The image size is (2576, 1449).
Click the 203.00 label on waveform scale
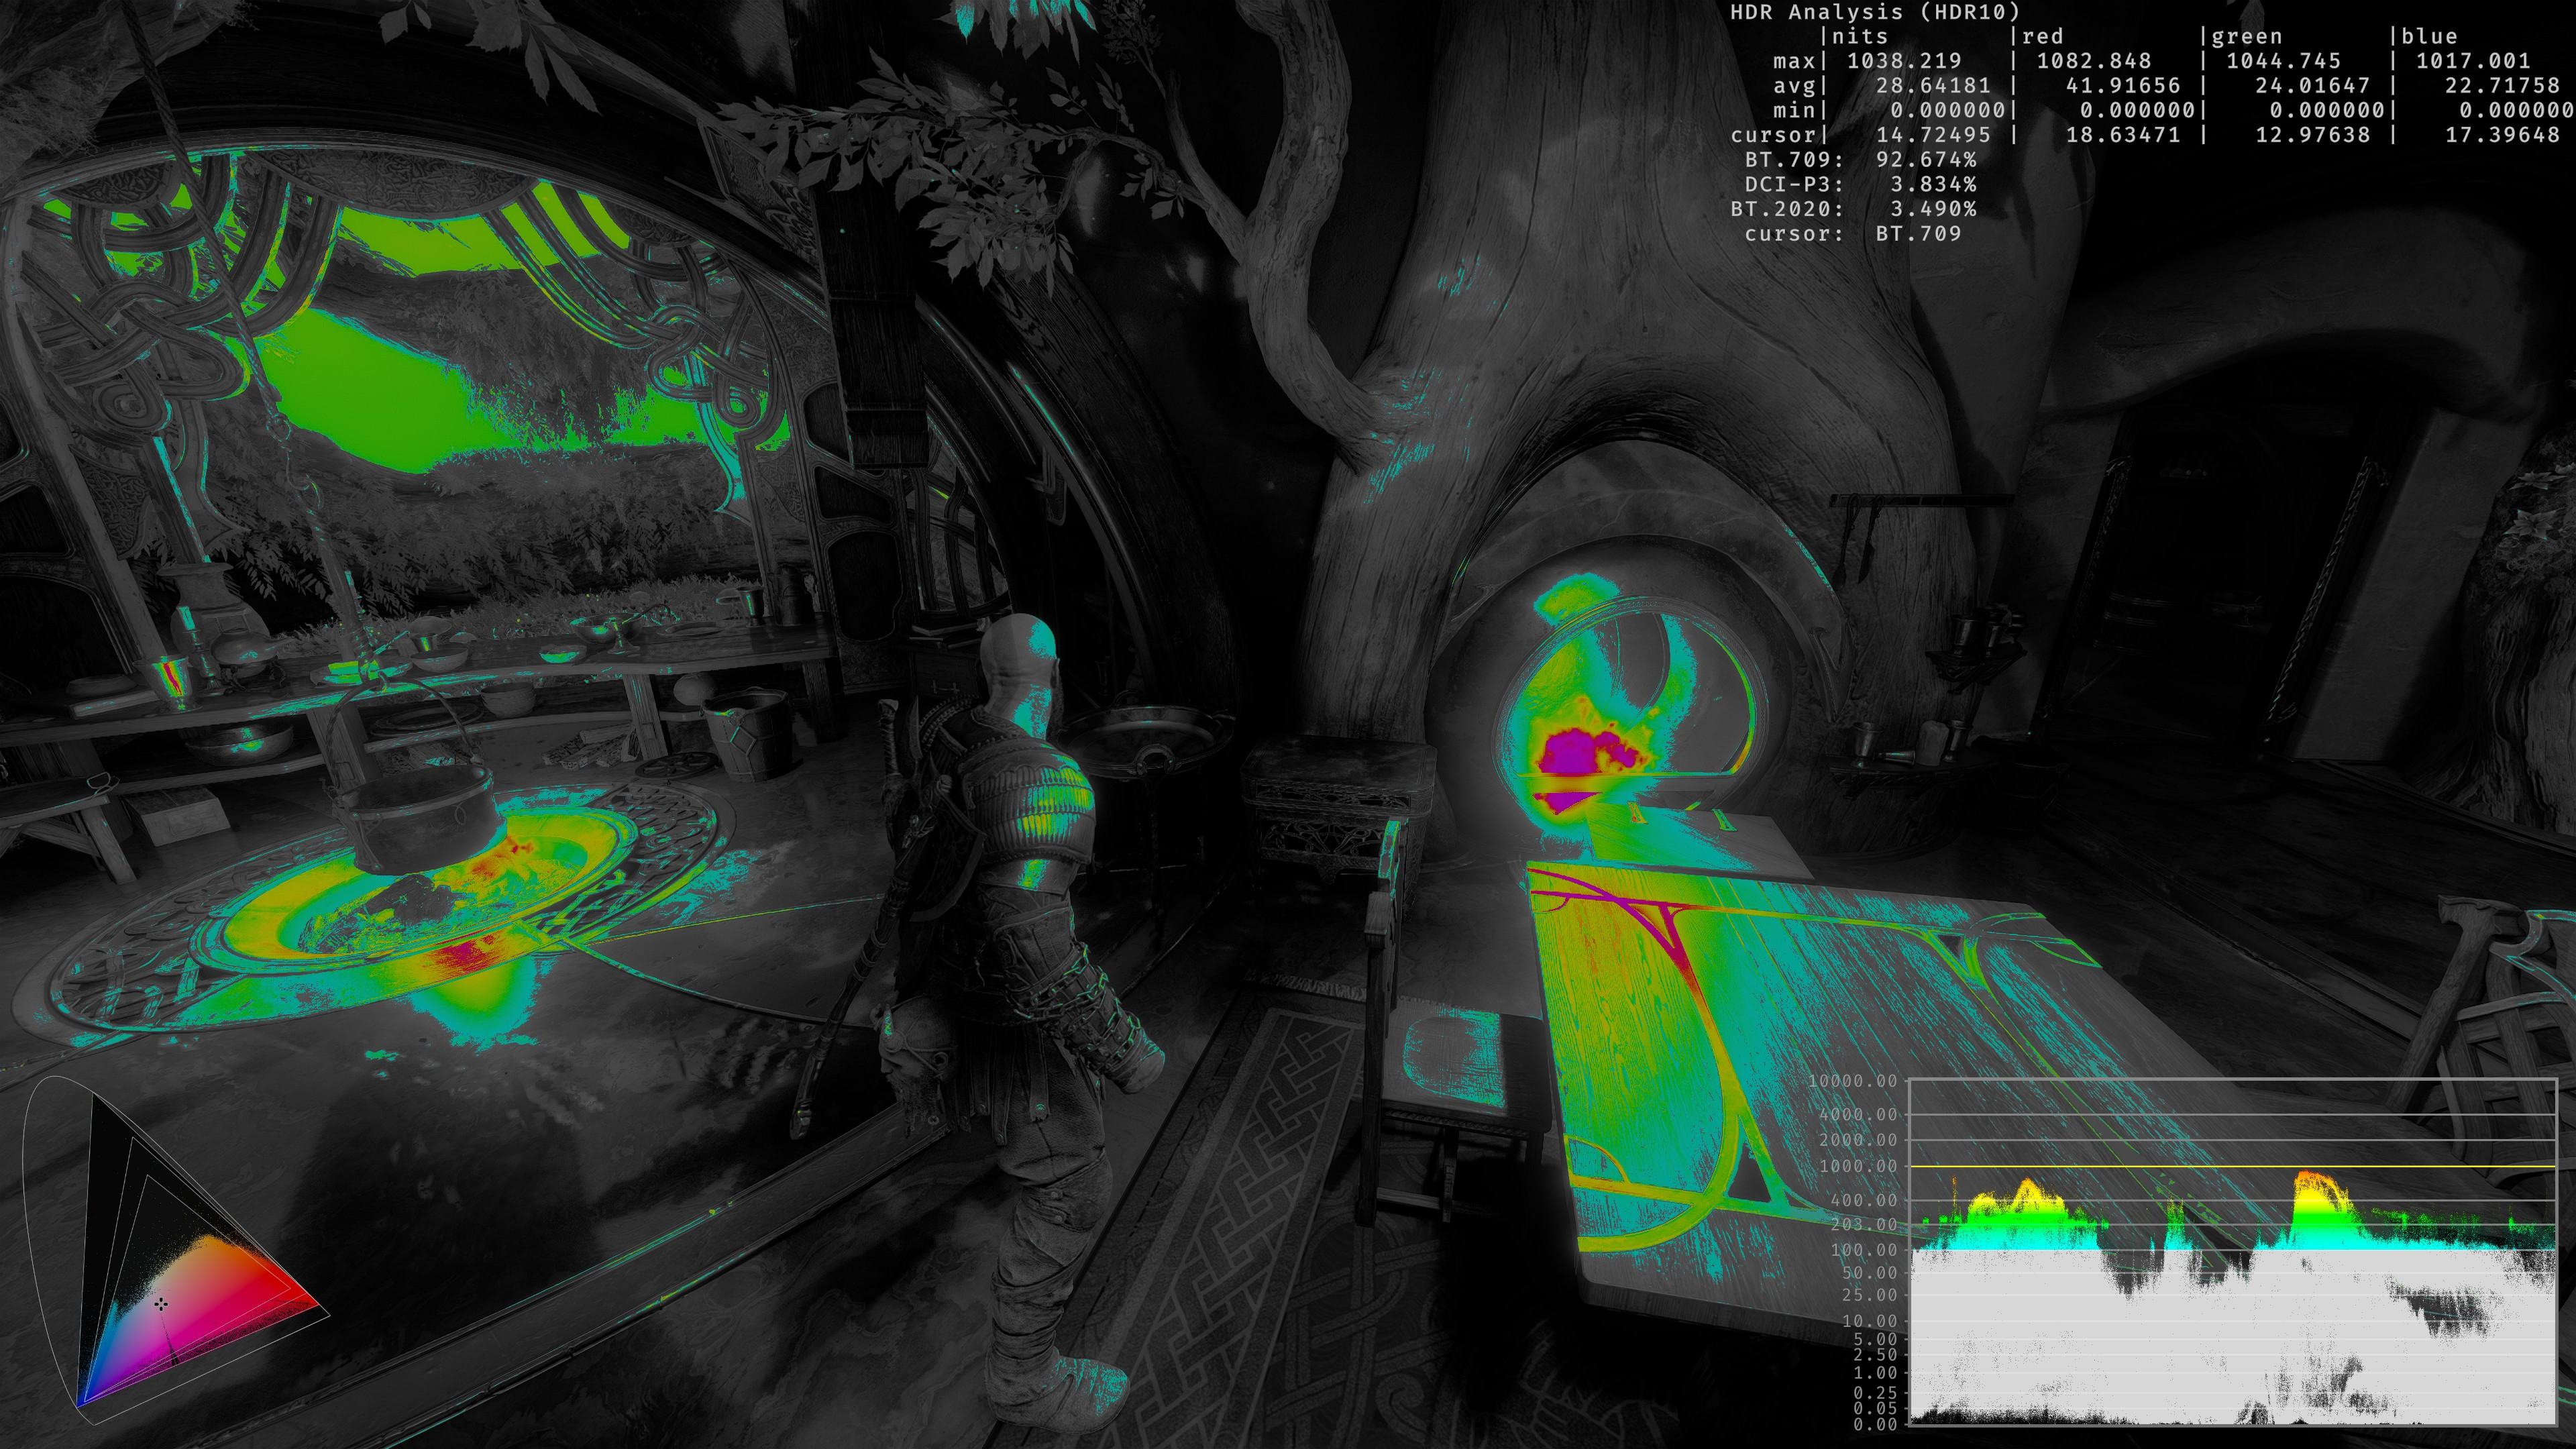coord(1863,1225)
